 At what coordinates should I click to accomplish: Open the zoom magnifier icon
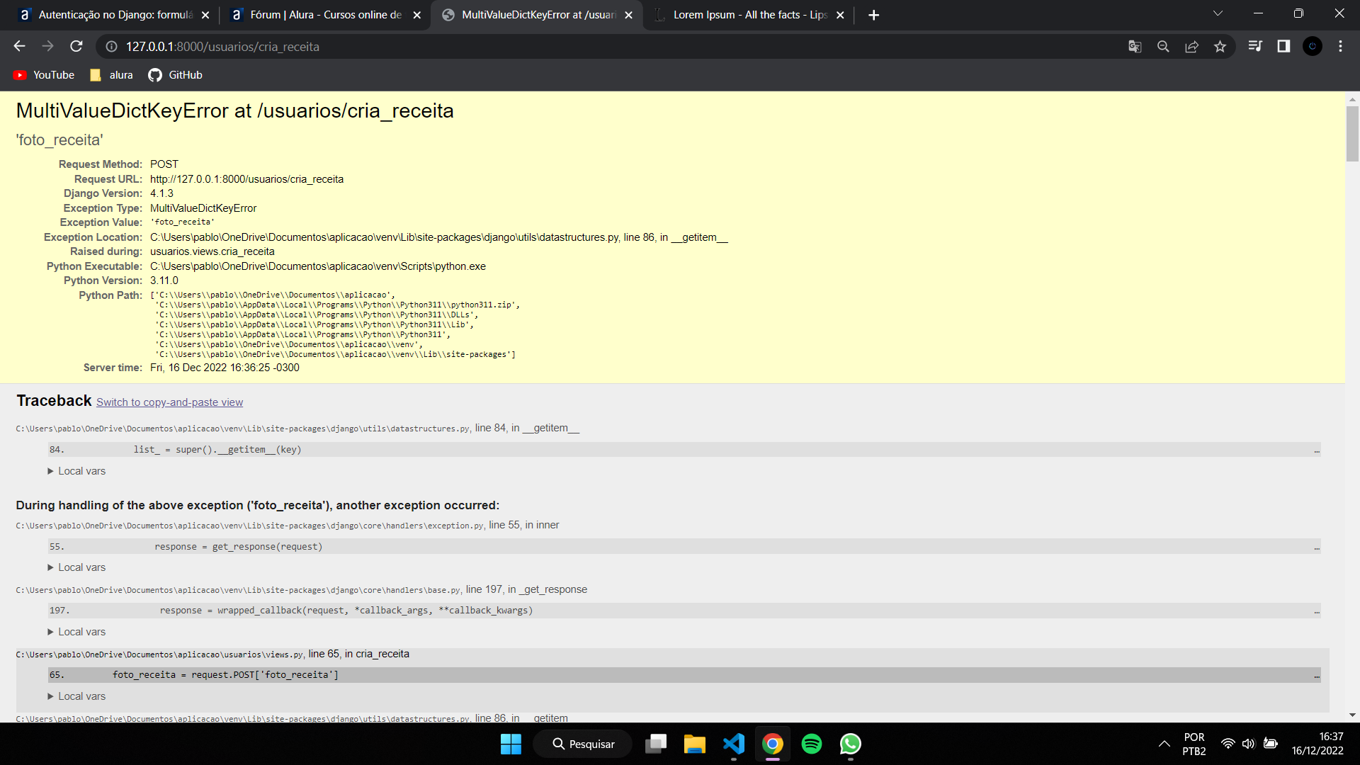click(x=1163, y=47)
